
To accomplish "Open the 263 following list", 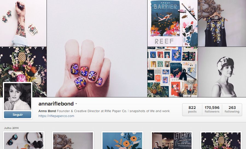I will (232, 109).
